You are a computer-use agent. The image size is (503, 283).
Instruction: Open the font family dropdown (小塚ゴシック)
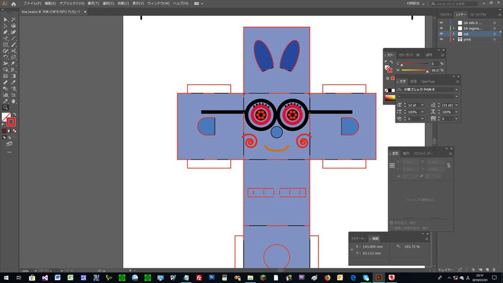(x=456, y=89)
